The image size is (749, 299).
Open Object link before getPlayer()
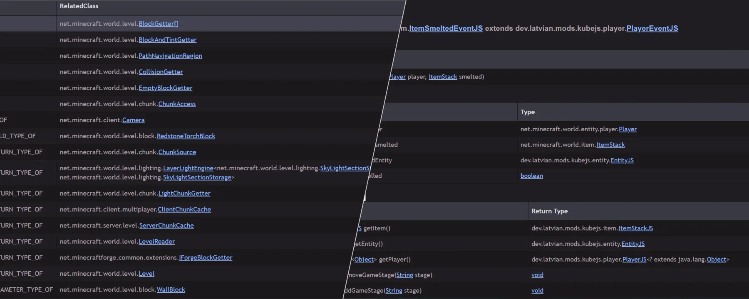(364, 260)
